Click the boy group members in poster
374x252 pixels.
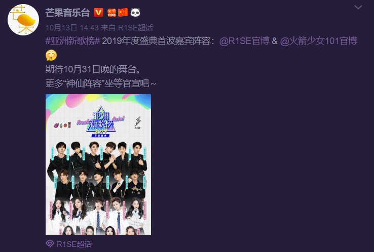point(98,170)
